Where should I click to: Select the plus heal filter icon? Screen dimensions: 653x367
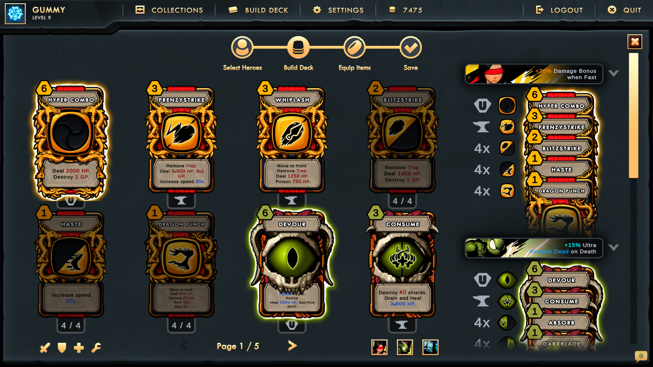tap(79, 348)
